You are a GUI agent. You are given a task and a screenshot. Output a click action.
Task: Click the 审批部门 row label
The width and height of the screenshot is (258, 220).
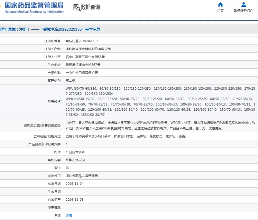pyautogui.click(x=54, y=176)
